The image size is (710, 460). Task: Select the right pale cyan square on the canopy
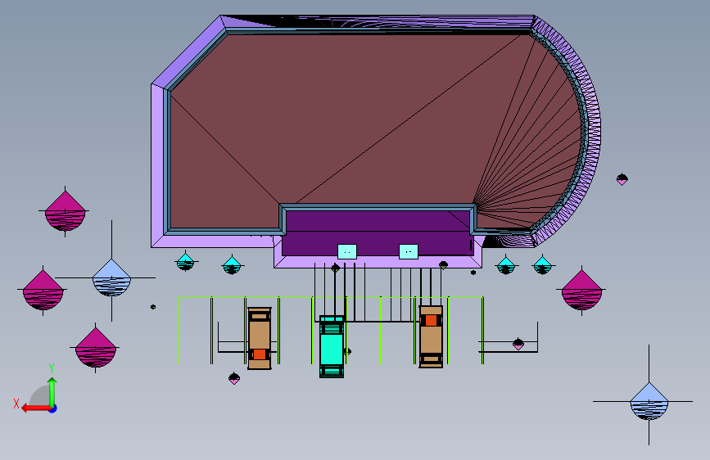[x=409, y=252]
